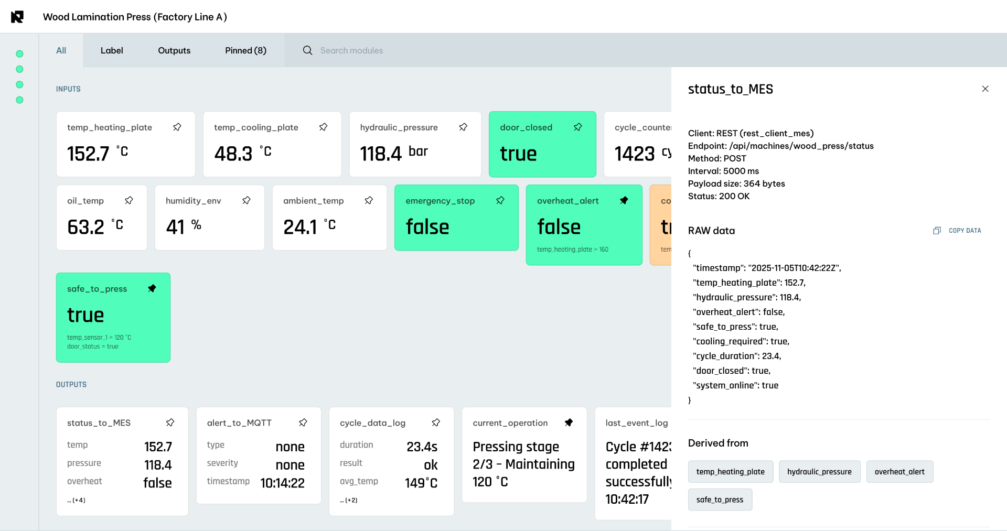Switch to the Label tab
Screen dimensions: 1007x531
[112, 50]
